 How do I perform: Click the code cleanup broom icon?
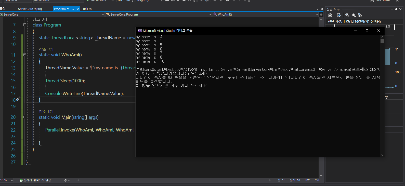point(66,180)
